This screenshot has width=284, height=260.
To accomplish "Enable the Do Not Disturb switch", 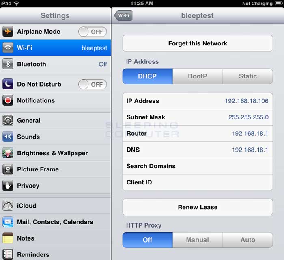I will [93, 84].
